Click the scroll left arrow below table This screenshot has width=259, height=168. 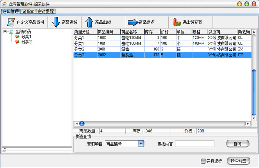click(x=76, y=124)
